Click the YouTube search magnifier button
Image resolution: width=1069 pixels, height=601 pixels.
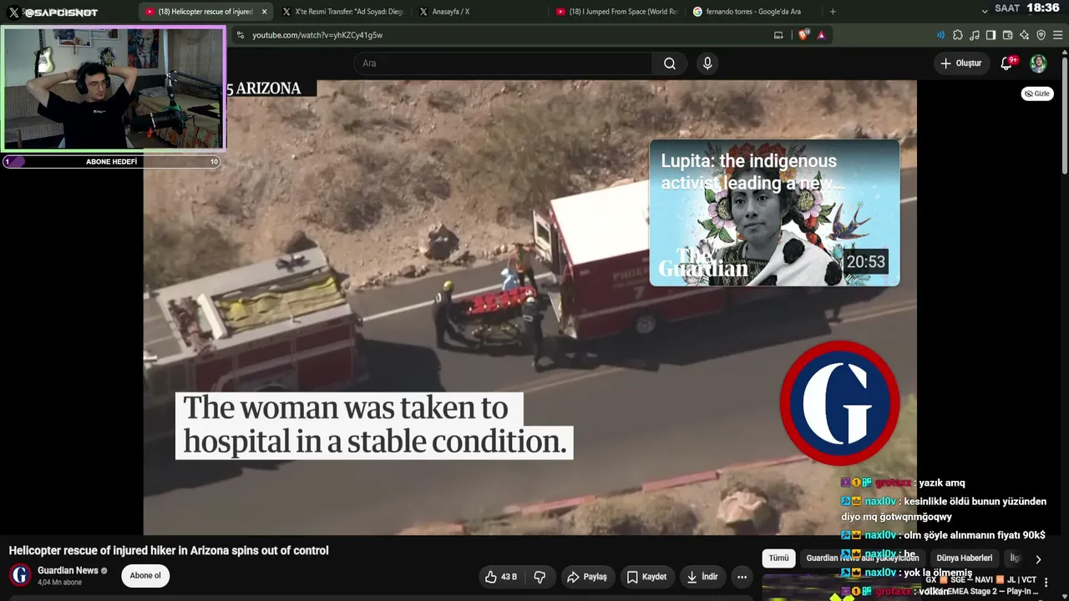670,63
